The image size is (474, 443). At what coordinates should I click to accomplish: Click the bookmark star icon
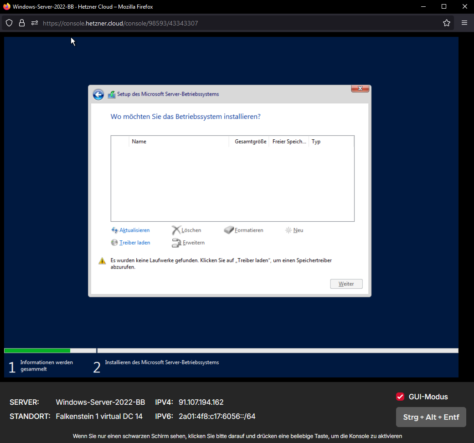[x=446, y=23]
